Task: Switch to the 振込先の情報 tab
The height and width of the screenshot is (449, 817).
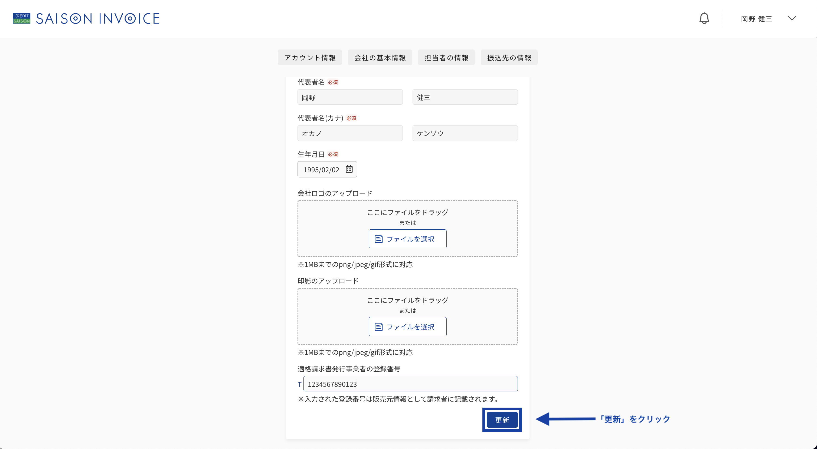Action: pyautogui.click(x=509, y=57)
